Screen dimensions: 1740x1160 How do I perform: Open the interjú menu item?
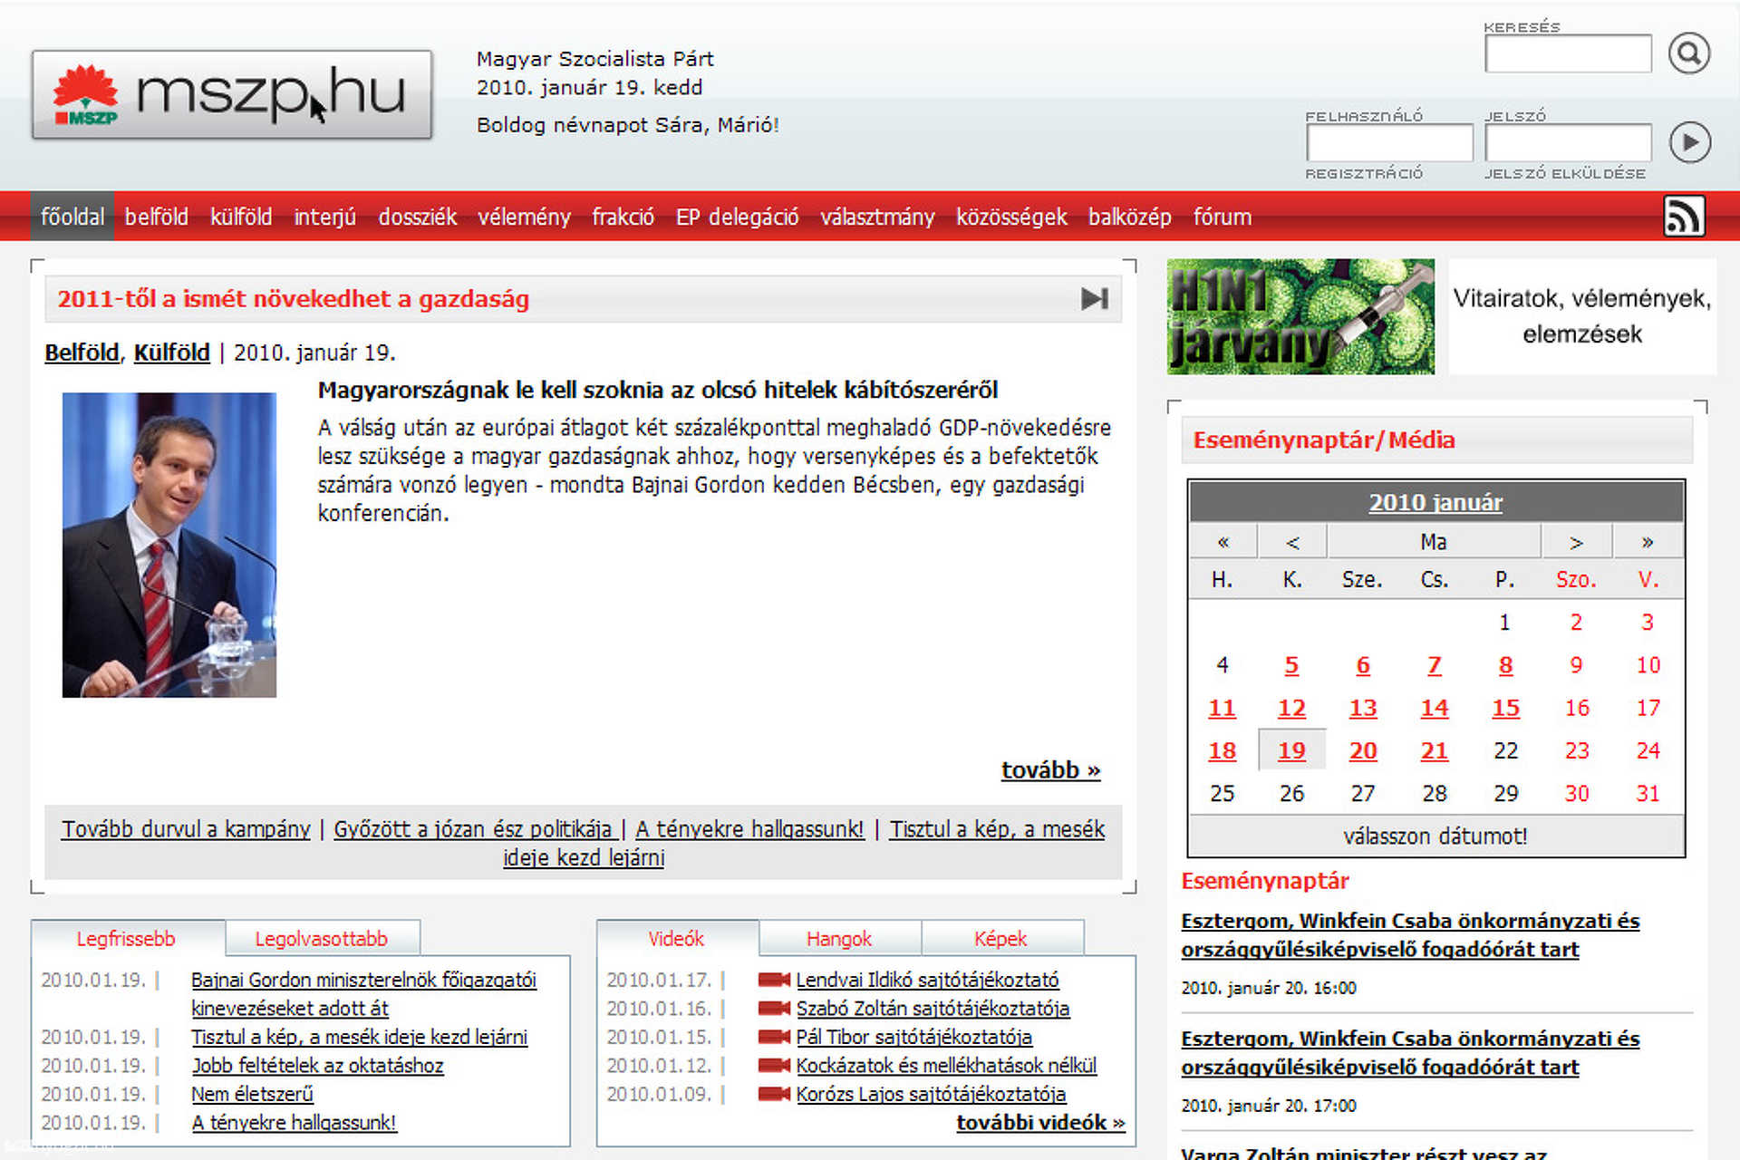click(x=324, y=217)
